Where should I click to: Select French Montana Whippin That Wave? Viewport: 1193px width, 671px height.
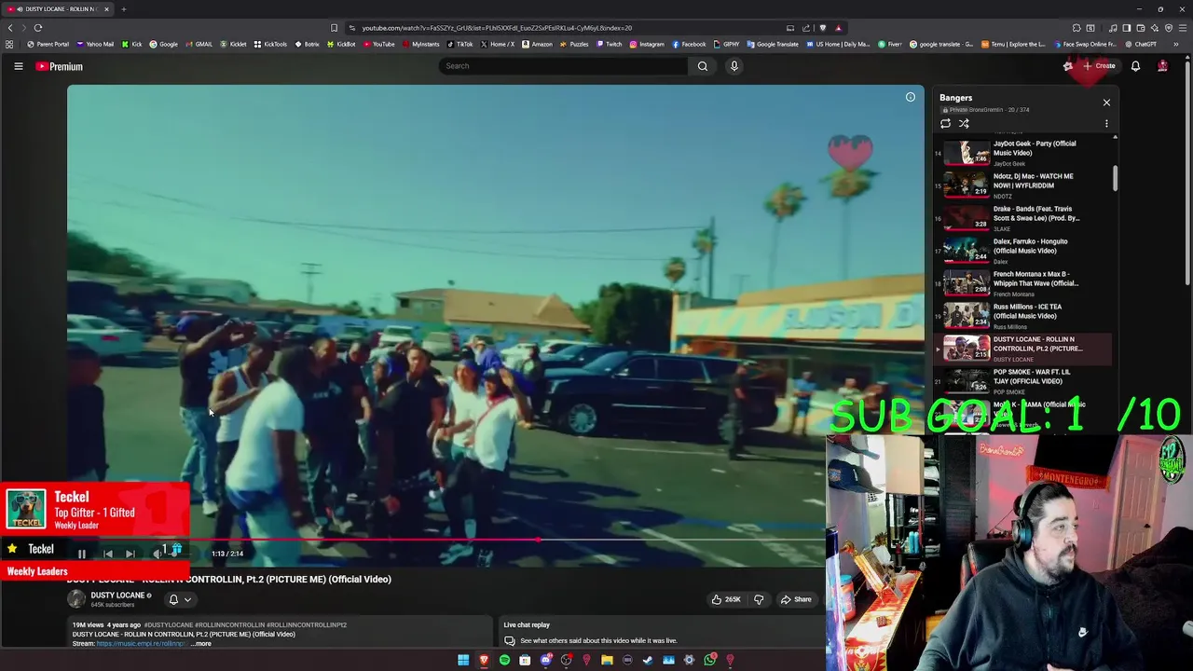(x=1023, y=283)
